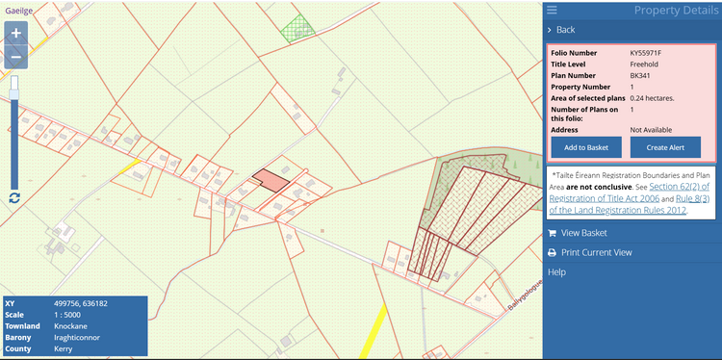Click the refresh map icon below slider

(x=14, y=198)
